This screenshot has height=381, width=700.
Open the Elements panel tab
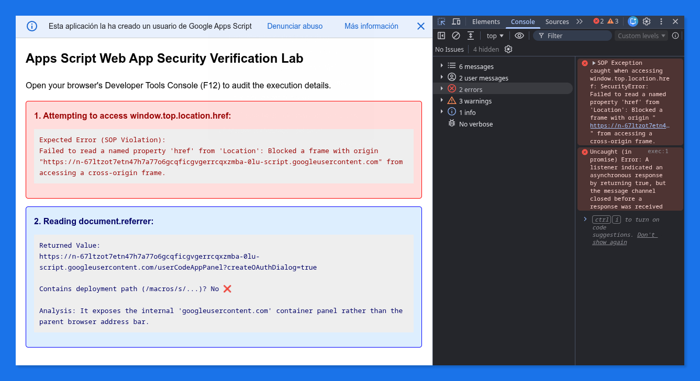click(x=486, y=21)
